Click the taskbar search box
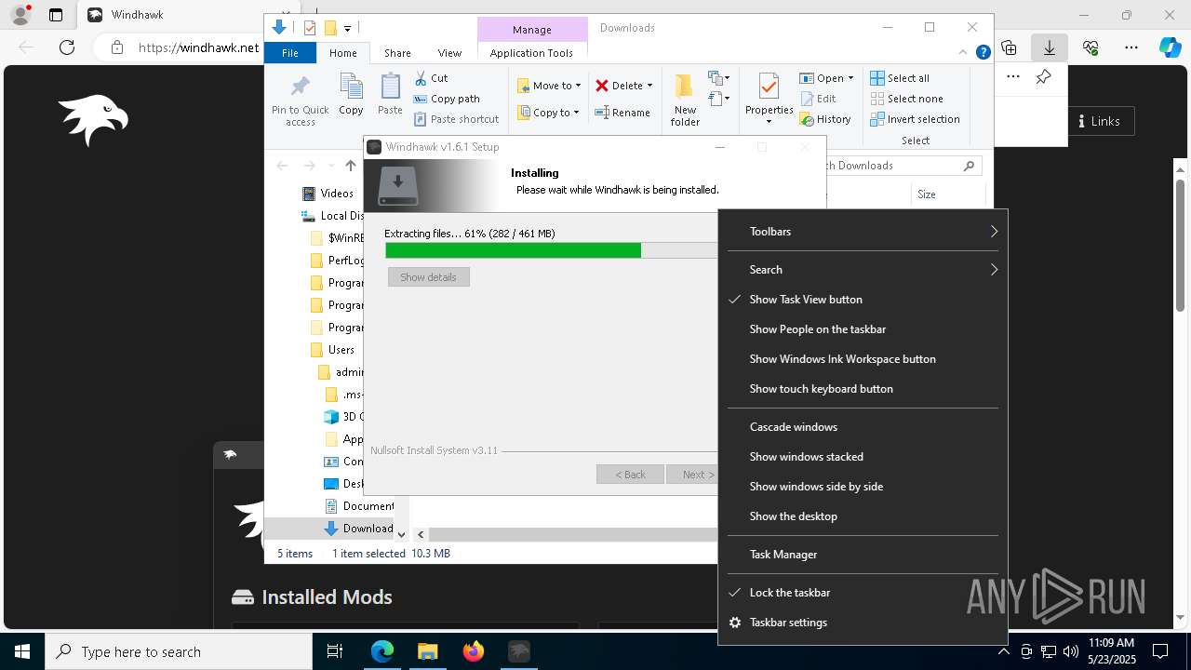Viewport: 1191px width, 670px height. (179, 651)
